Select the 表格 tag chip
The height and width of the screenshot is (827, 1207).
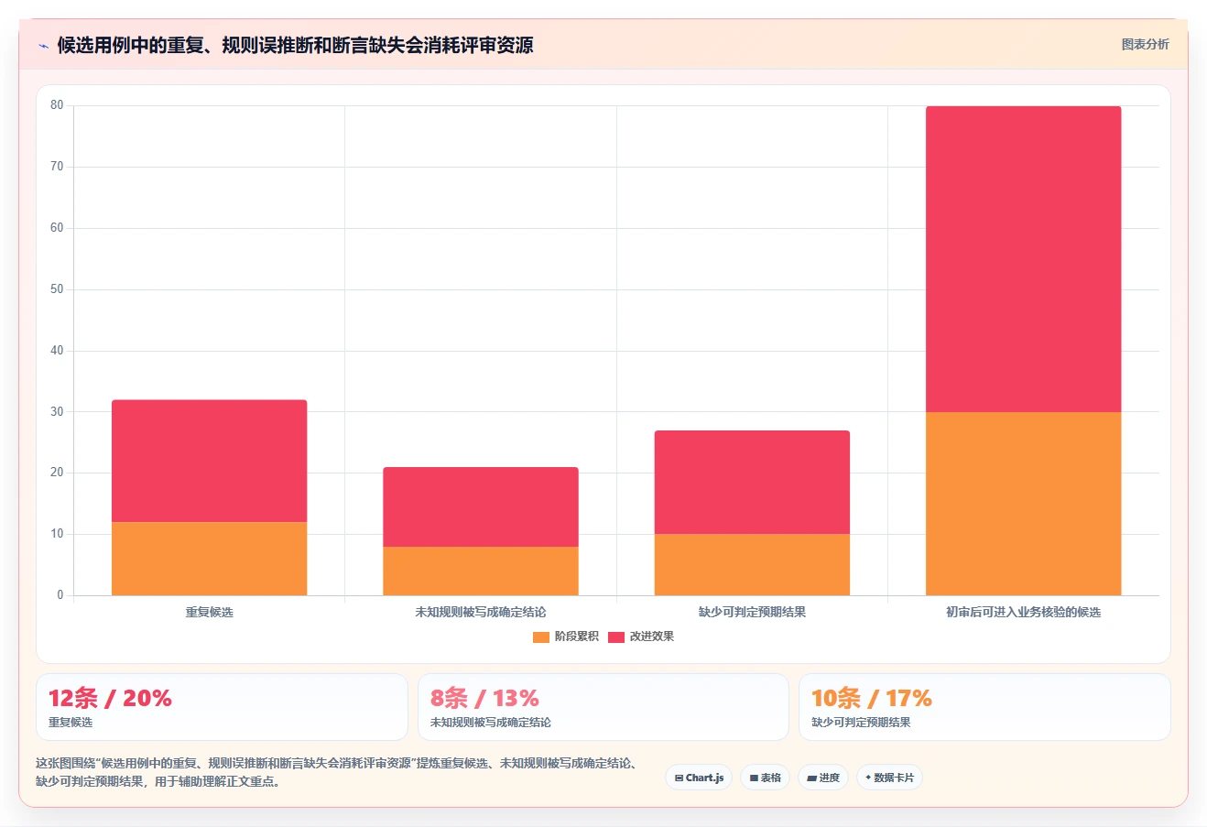(766, 778)
